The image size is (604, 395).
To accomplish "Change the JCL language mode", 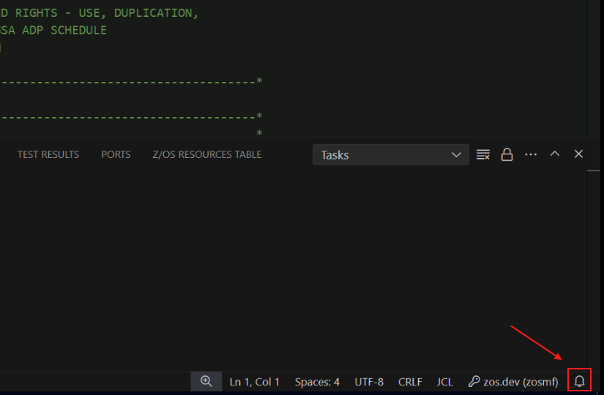I will tap(445, 382).
